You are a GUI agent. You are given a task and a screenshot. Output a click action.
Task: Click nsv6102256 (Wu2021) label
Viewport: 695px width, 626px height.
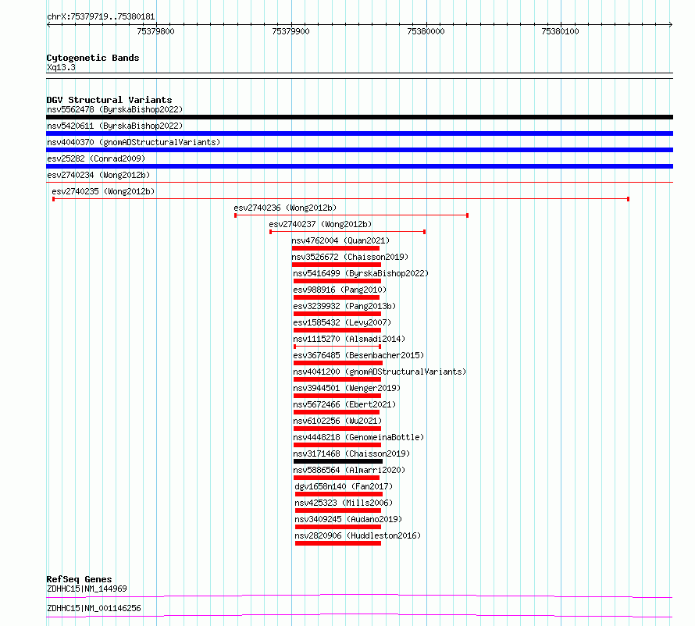(337, 421)
